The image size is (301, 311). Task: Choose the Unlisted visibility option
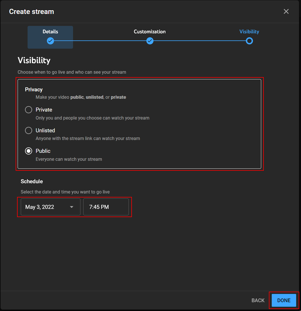28,130
